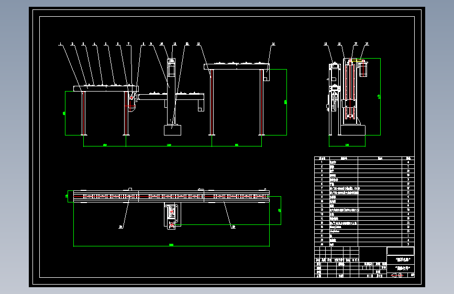Click the projection symbol in the title block
Viewport: 454px width, 294px height.
point(397,275)
